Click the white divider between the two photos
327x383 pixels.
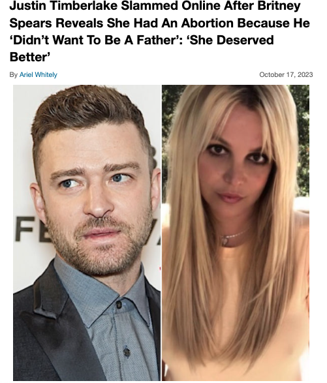pos(161,232)
